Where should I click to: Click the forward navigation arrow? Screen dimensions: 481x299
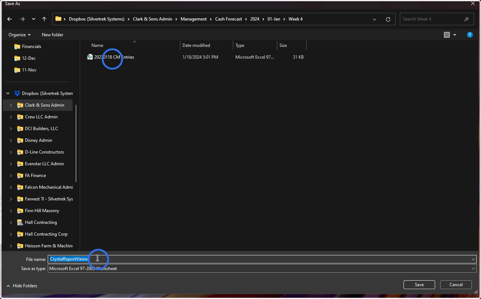click(22, 19)
